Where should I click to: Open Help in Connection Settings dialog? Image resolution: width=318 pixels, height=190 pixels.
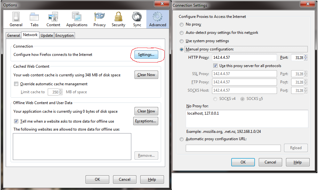[x=298, y=162]
